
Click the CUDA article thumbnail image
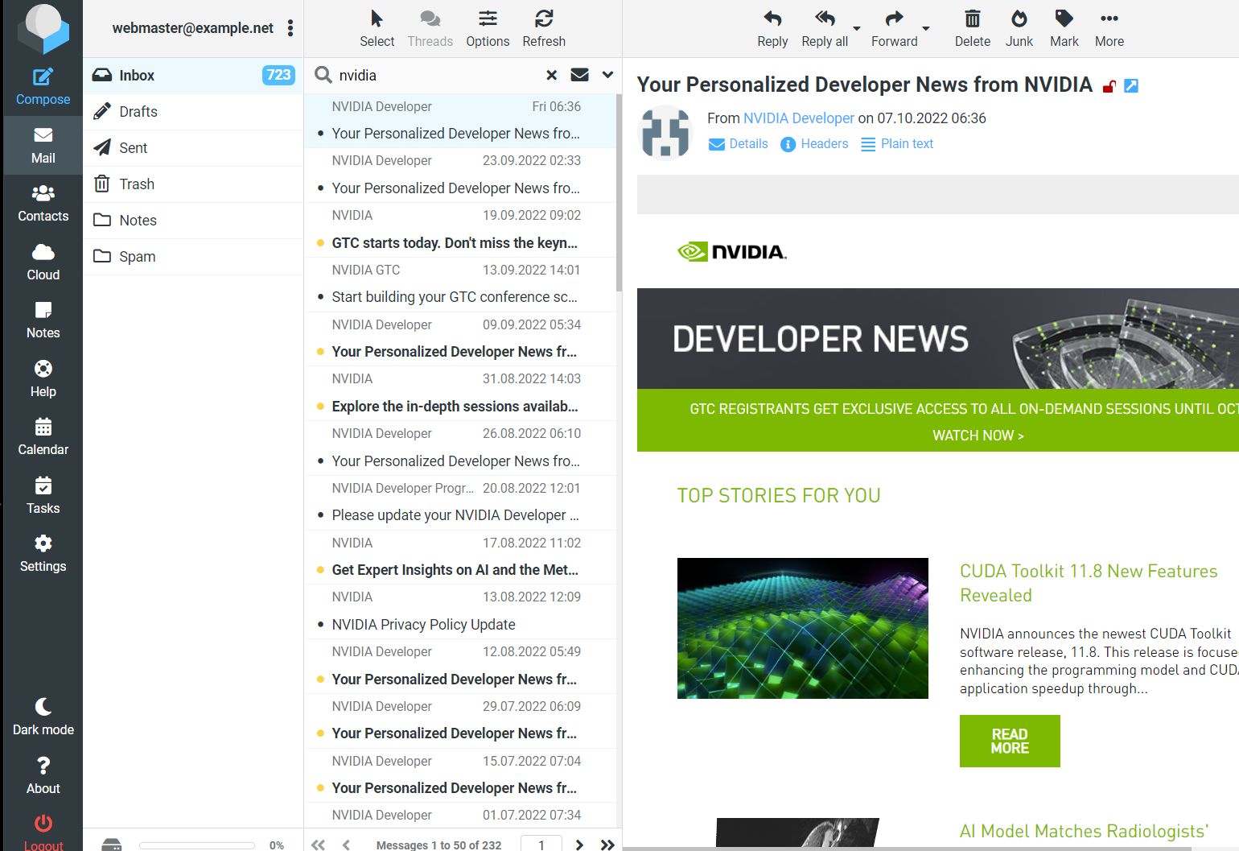pyautogui.click(x=802, y=628)
